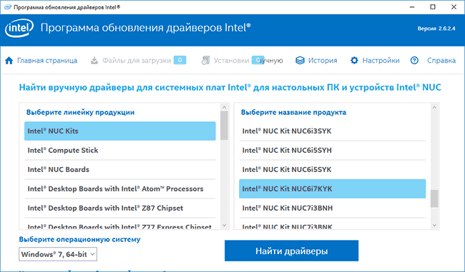The image size is (465, 272).
Task: Click the Intel logo in header
Action: pyautogui.click(x=19, y=28)
